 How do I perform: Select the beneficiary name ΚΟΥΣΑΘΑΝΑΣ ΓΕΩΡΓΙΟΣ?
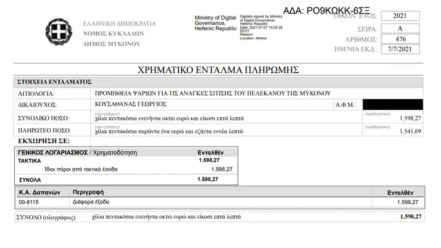pos(130,104)
